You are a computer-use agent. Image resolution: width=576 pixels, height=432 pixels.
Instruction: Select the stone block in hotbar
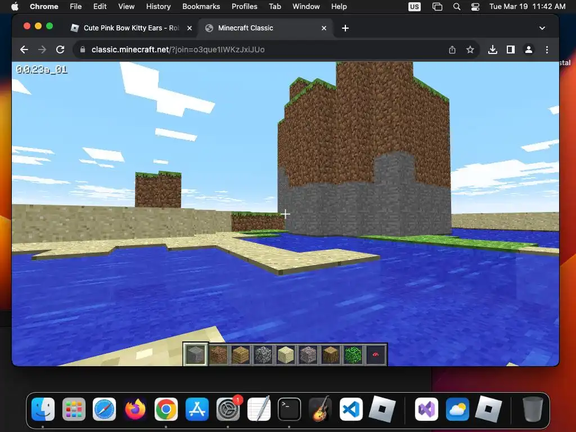pos(196,354)
